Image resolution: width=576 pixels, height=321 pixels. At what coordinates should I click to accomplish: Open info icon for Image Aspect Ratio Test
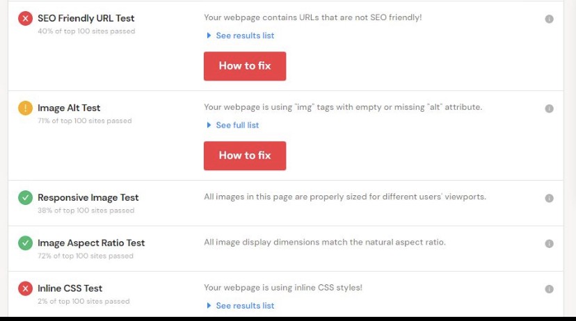click(x=549, y=244)
